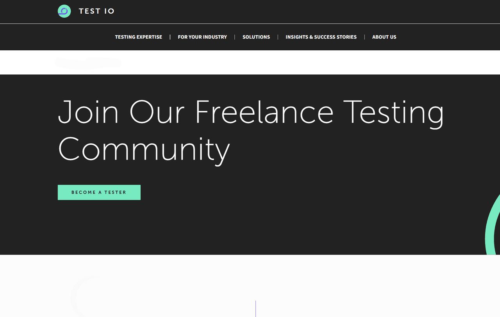Open TESTING EXPERTISE from the dark navigation bar
Image resolution: width=500 pixels, height=317 pixels.
click(138, 37)
